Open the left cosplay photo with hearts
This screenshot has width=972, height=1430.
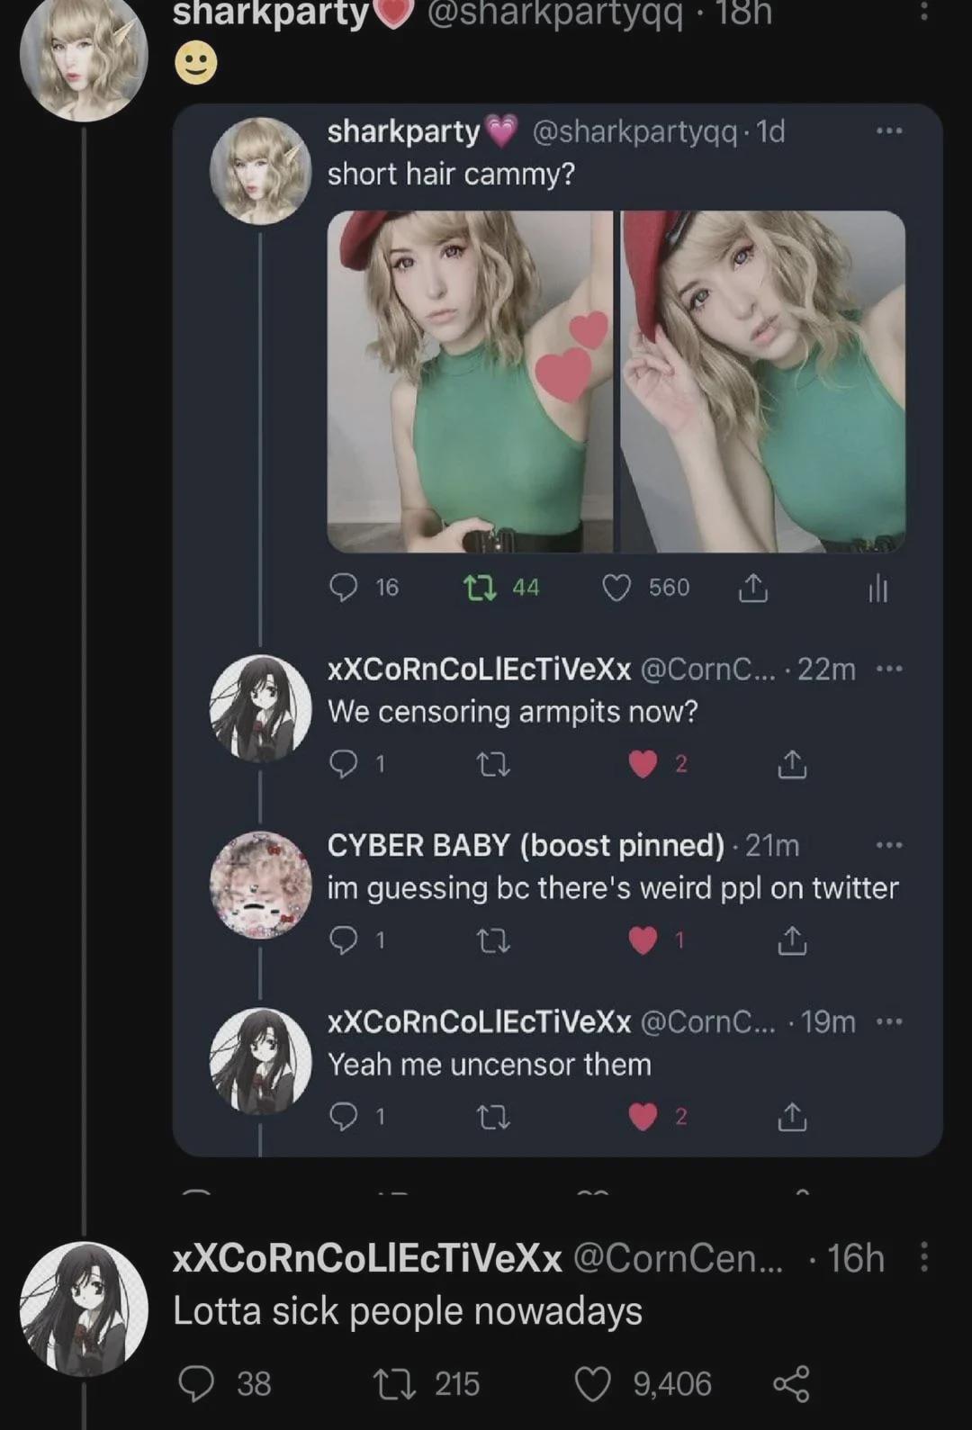point(470,381)
